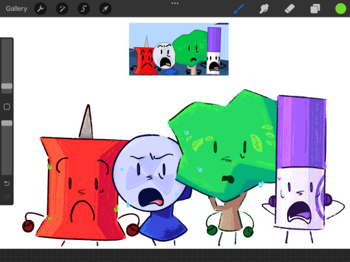This screenshot has width=350, height=262.
Task: Select the Paint brush tool
Action: [x=239, y=8]
